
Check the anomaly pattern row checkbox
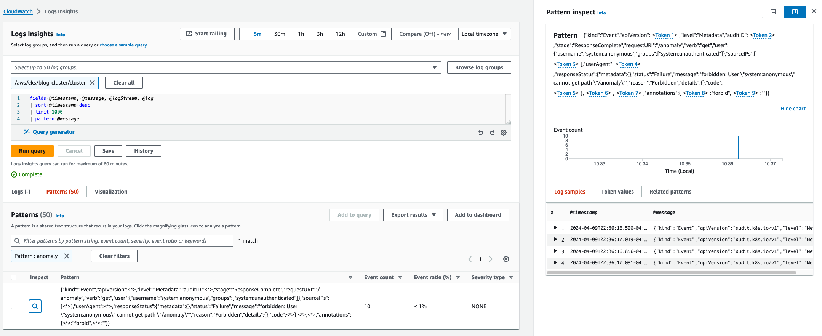[x=14, y=306]
